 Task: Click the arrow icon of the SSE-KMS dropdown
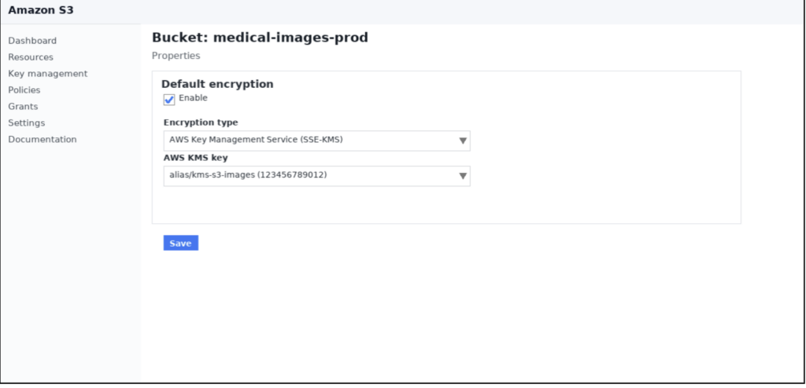point(463,141)
